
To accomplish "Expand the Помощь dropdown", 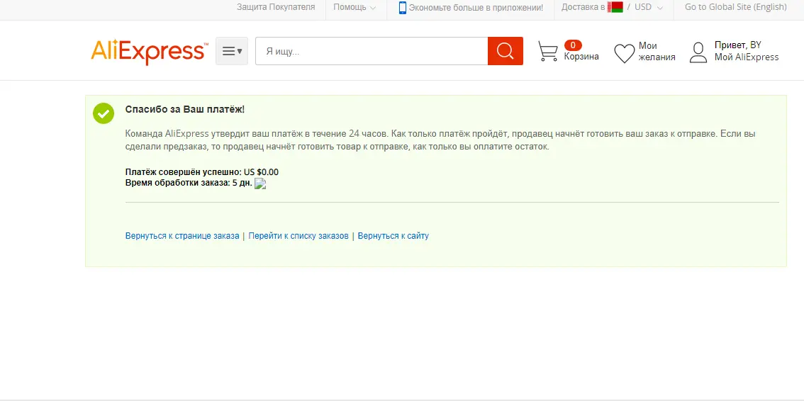I will coord(354,7).
